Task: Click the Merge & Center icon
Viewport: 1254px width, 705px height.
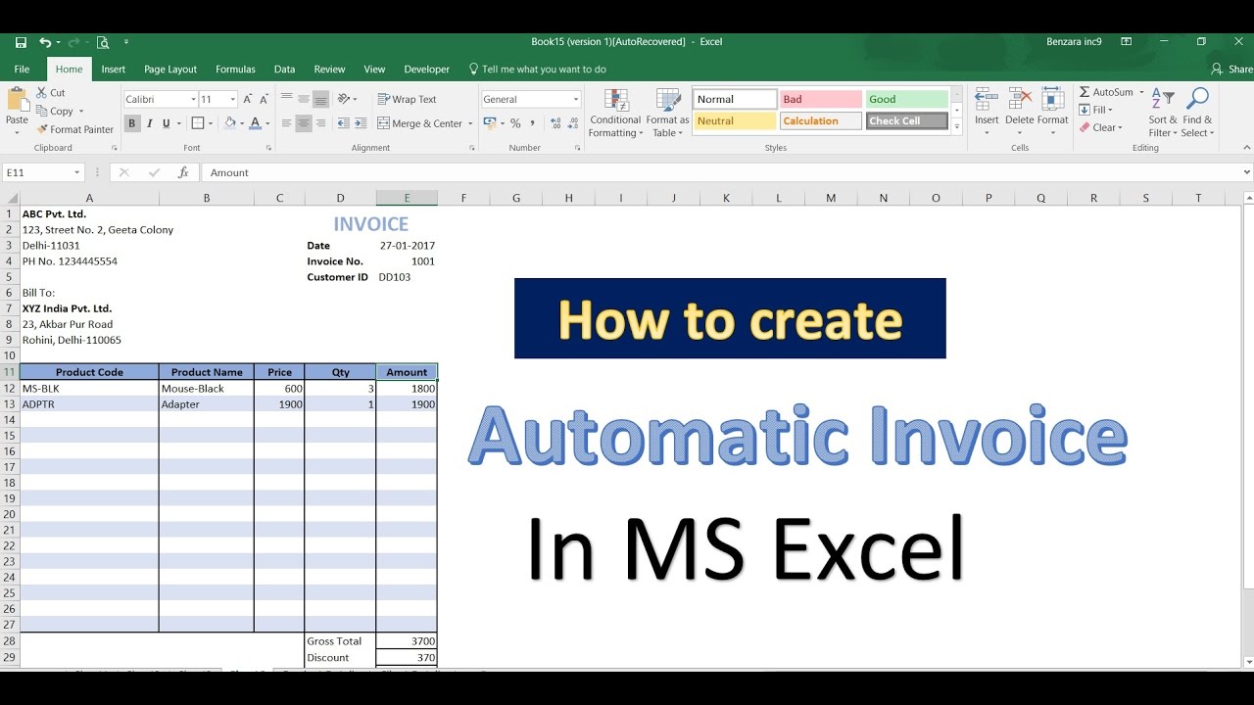Action: click(x=419, y=122)
